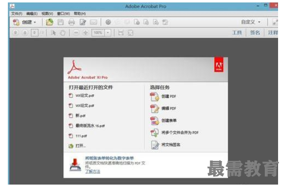Viewport: 282px width, 188px height.
Task: Choose the 将文档签名 task
Action: click(x=165, y=145)
